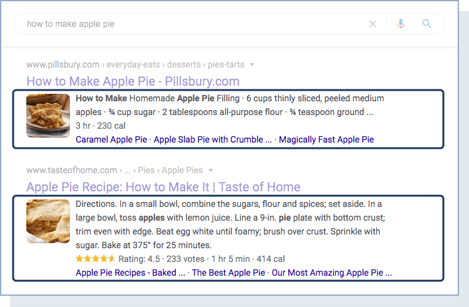Click the star rating of Taste of Home recipe

coord(95,259)
